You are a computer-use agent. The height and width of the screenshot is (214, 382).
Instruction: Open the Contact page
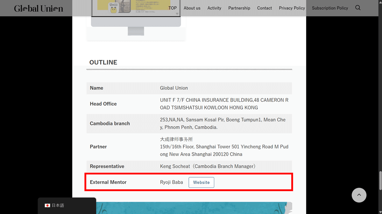[x=265, y=8]
